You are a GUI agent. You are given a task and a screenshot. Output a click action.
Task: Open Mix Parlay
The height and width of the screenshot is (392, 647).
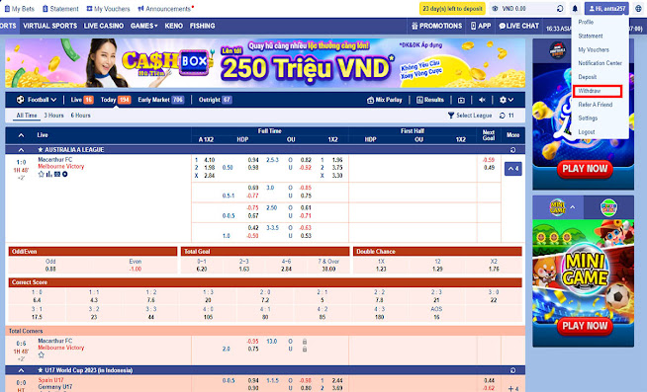(x=385, y=100)
